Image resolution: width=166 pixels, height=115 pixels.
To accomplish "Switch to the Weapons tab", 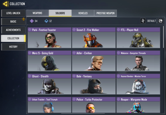I will (x=38, y=13).
